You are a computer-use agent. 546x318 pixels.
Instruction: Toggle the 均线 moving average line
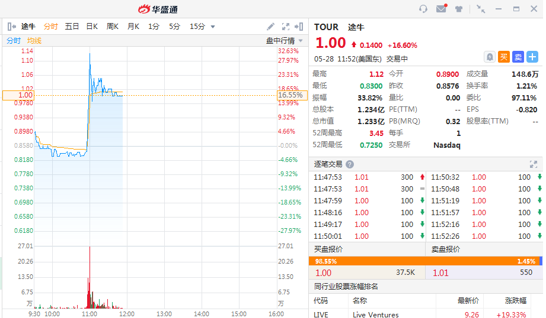point(34,41)
